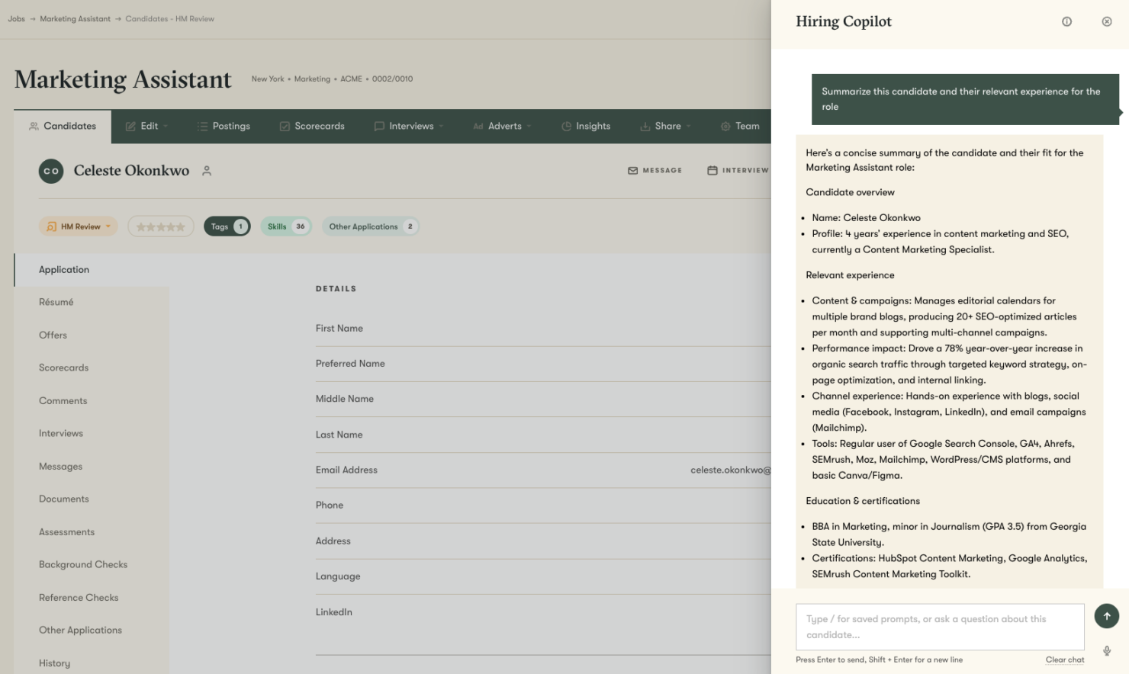This screenshot has height=674, width=1129.
Task: Click the profile person icon beside Celeste Okonkwo
Action: [x=206, y=171]
